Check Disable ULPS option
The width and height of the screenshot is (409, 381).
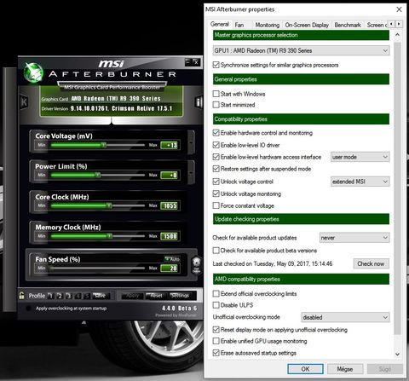(216, 305)
